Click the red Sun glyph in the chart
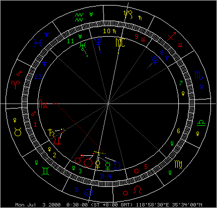This screenshot has width=217, height=208. 88,163
